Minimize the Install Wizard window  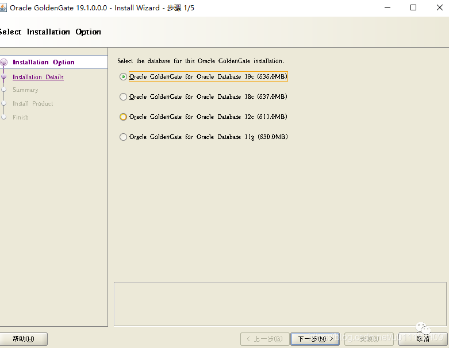[x=387, y=7]
